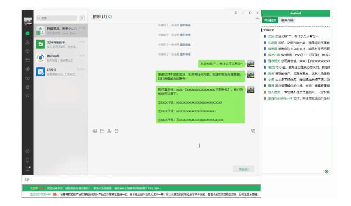Start a voice call with phone icon
The image size is (351, 206).
[253, 131]
